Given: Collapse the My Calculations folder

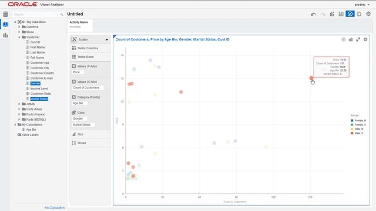Looking at the screenshot, I should pyautogui.click(x=15, y=125).
